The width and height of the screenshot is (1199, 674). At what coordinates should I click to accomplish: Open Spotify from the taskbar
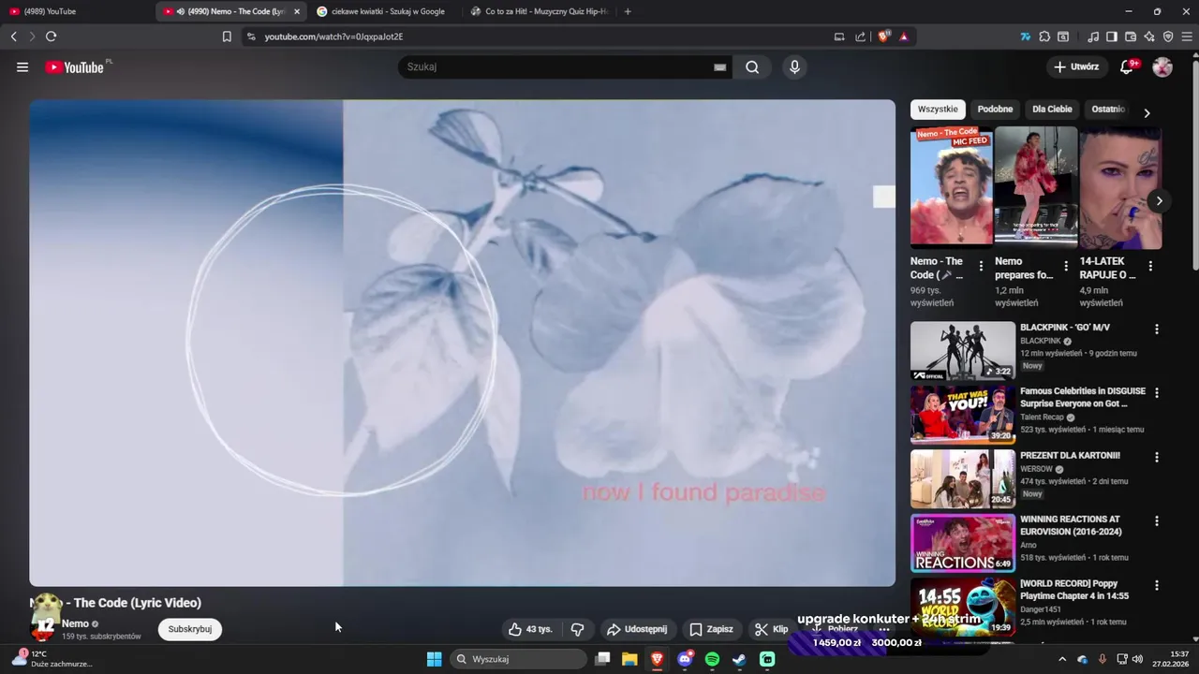pos(712,659)
